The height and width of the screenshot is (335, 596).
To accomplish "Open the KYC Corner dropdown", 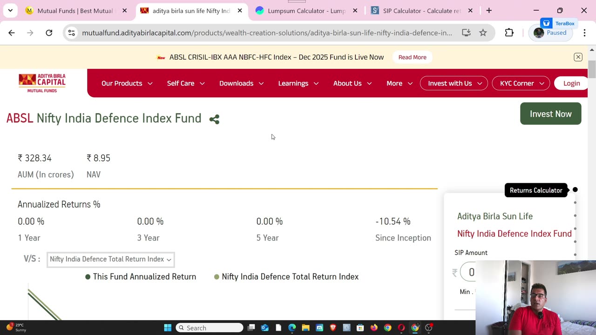I will click(521, 83).
